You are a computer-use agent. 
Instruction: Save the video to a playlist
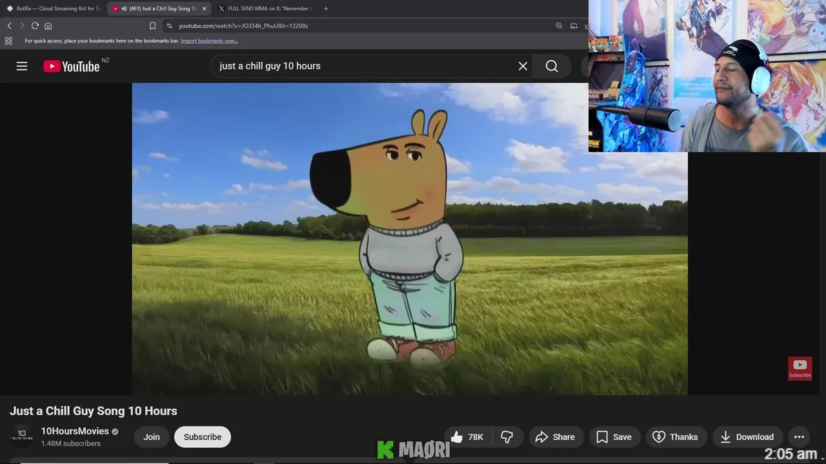614,437
